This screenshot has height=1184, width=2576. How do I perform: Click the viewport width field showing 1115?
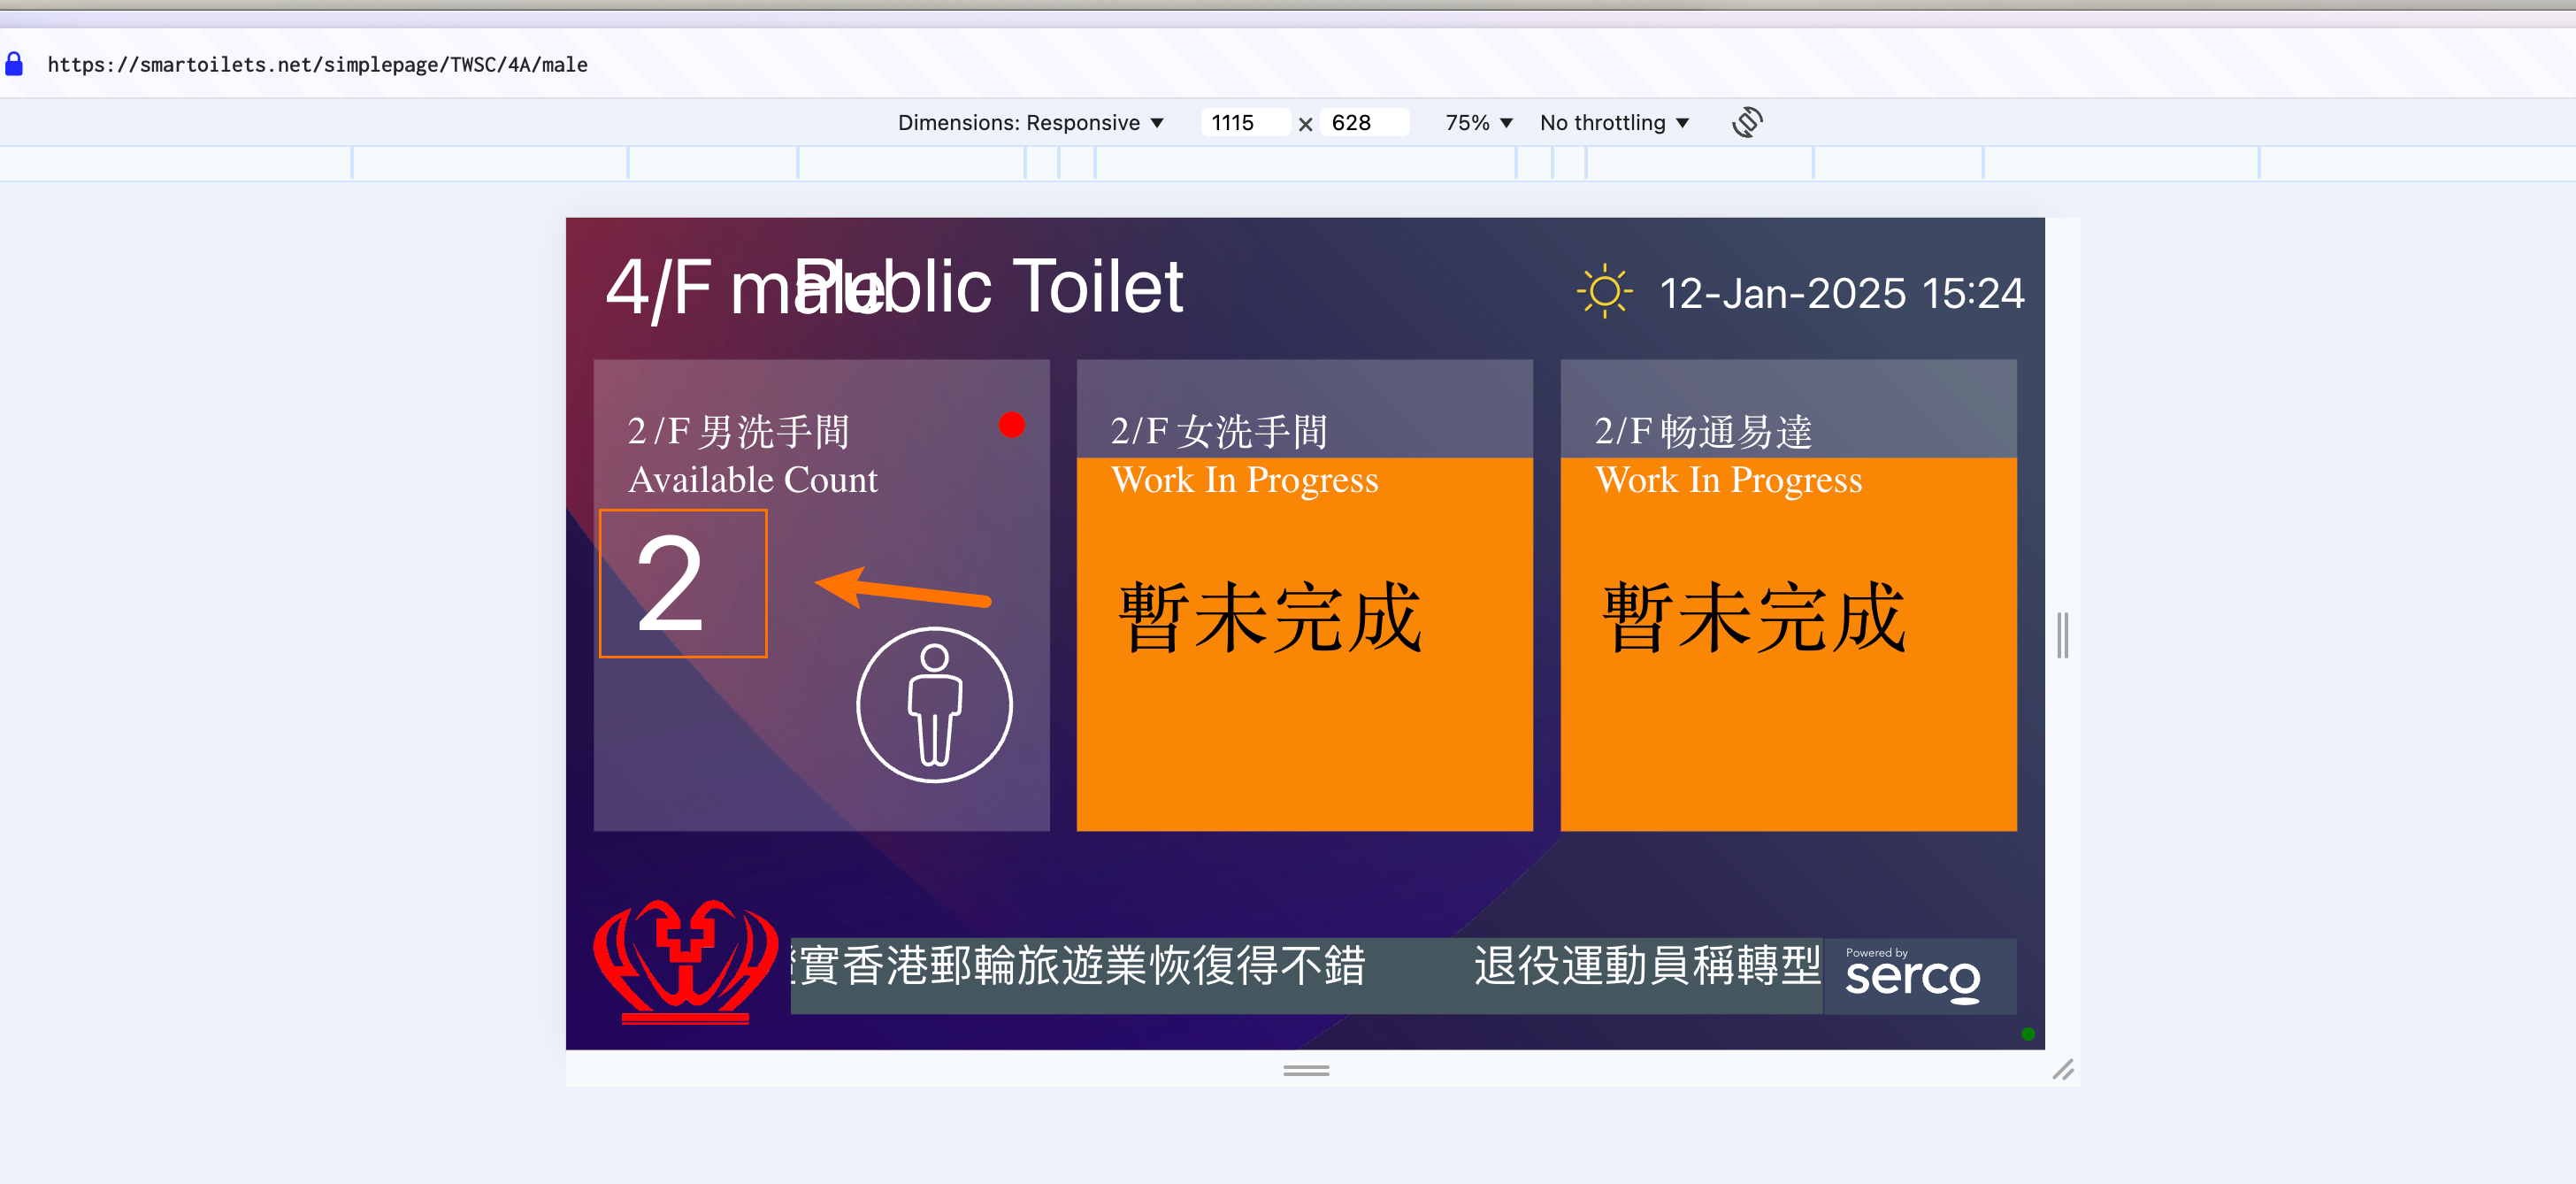[1245, 123]
